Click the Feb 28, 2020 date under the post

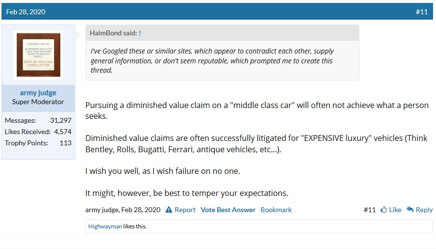pos(141,210)
